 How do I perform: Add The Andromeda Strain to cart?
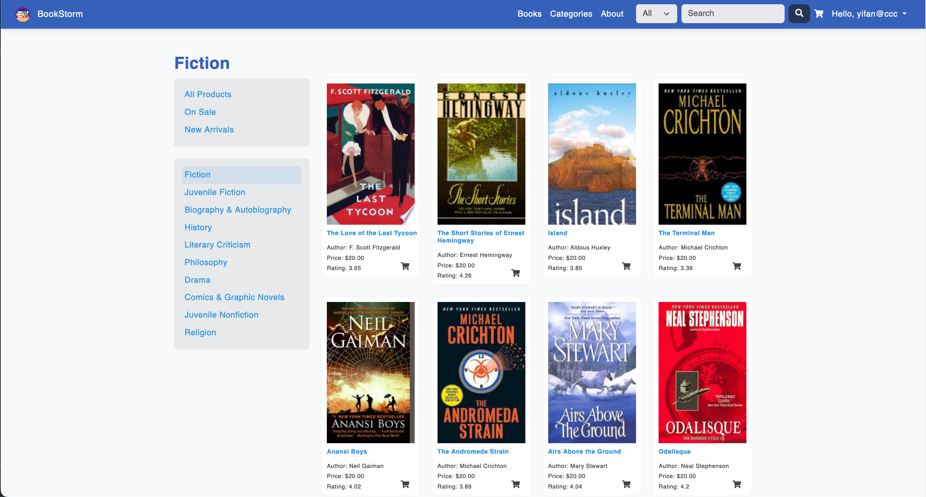[516, 484]
